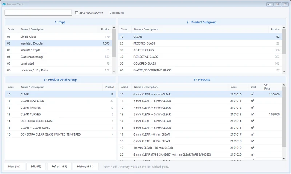Click down arrow of Product Subgroup scrollbar

(x=284, y=72)
